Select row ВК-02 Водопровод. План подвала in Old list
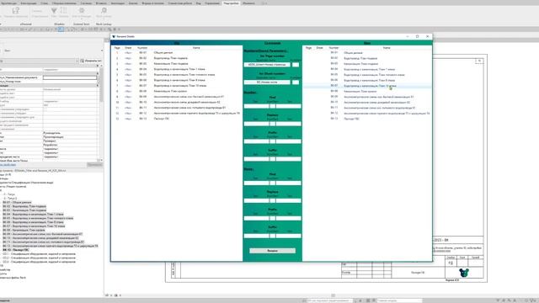Image resolution: width=539 pixels, height=303 pixels. point(177,58)
